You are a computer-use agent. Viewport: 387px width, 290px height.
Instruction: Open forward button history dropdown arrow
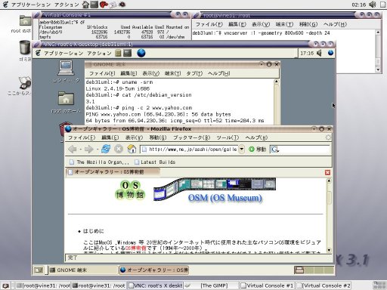click(98, 150)
